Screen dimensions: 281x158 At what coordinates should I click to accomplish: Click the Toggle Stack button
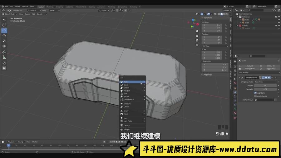[269, 69]
